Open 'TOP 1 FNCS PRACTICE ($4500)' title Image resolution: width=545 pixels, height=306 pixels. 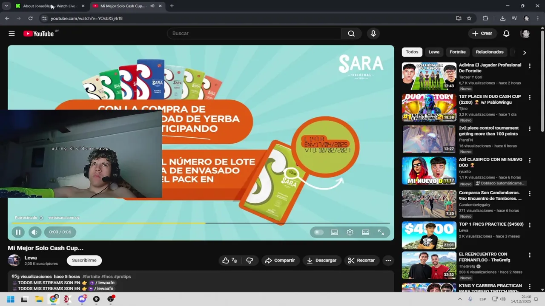[x=491, y=224]
